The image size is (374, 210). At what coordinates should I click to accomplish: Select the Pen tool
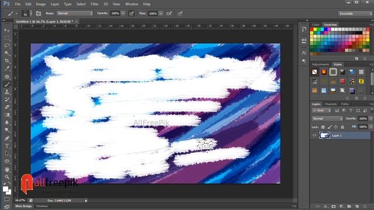[7, 138]
